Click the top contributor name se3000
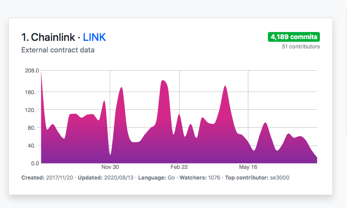347x208 pixels. [x=280, y=178]
